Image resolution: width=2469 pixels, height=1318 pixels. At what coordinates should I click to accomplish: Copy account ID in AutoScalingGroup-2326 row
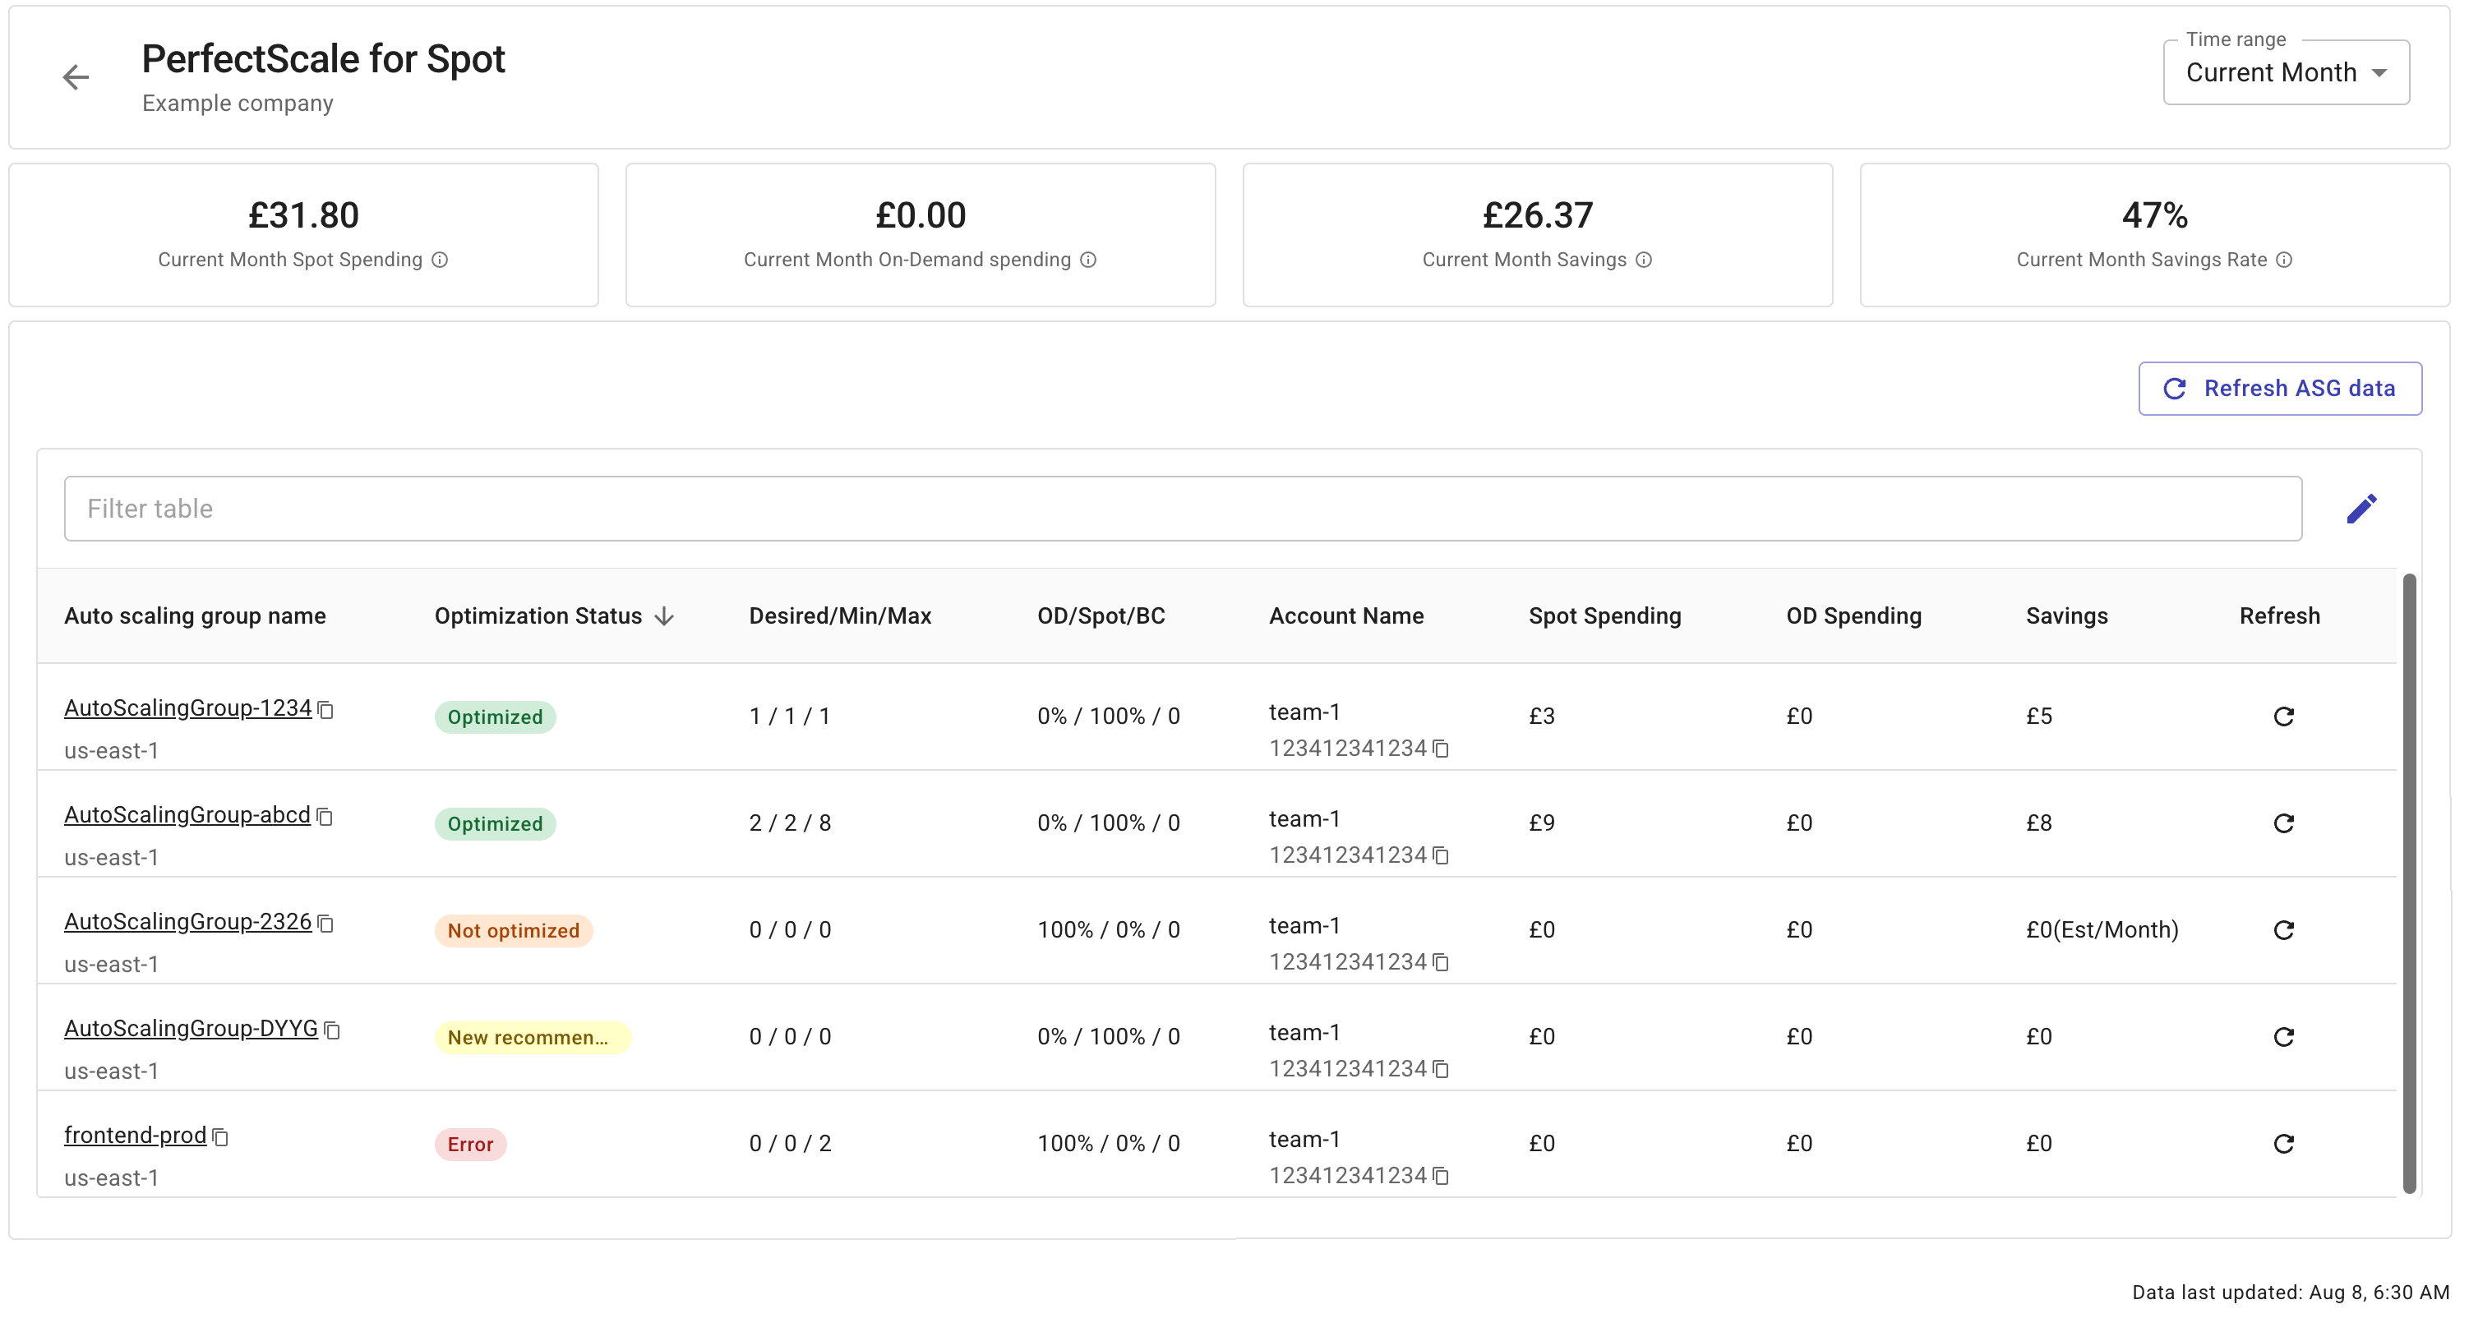[x=1441, y=961]
